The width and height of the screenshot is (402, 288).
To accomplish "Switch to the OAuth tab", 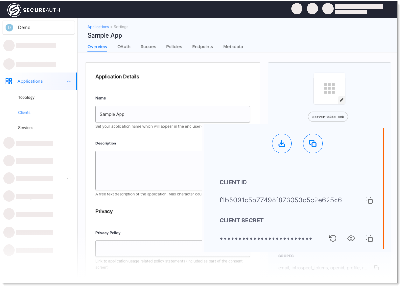I will coord(124,46).
